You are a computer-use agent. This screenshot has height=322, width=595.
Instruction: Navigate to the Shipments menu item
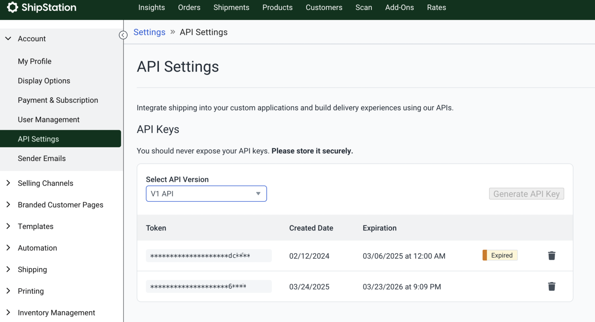231,7
